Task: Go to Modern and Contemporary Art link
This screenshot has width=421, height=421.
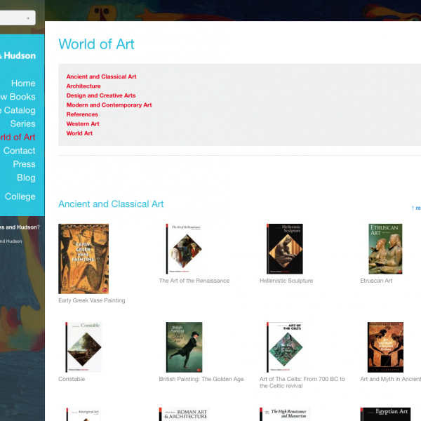Action: [109, 105]
